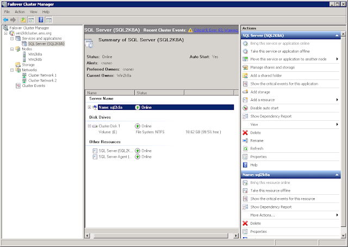
Task: Open the View submenu arrow in Actions
Action: (x=337, y=125)
